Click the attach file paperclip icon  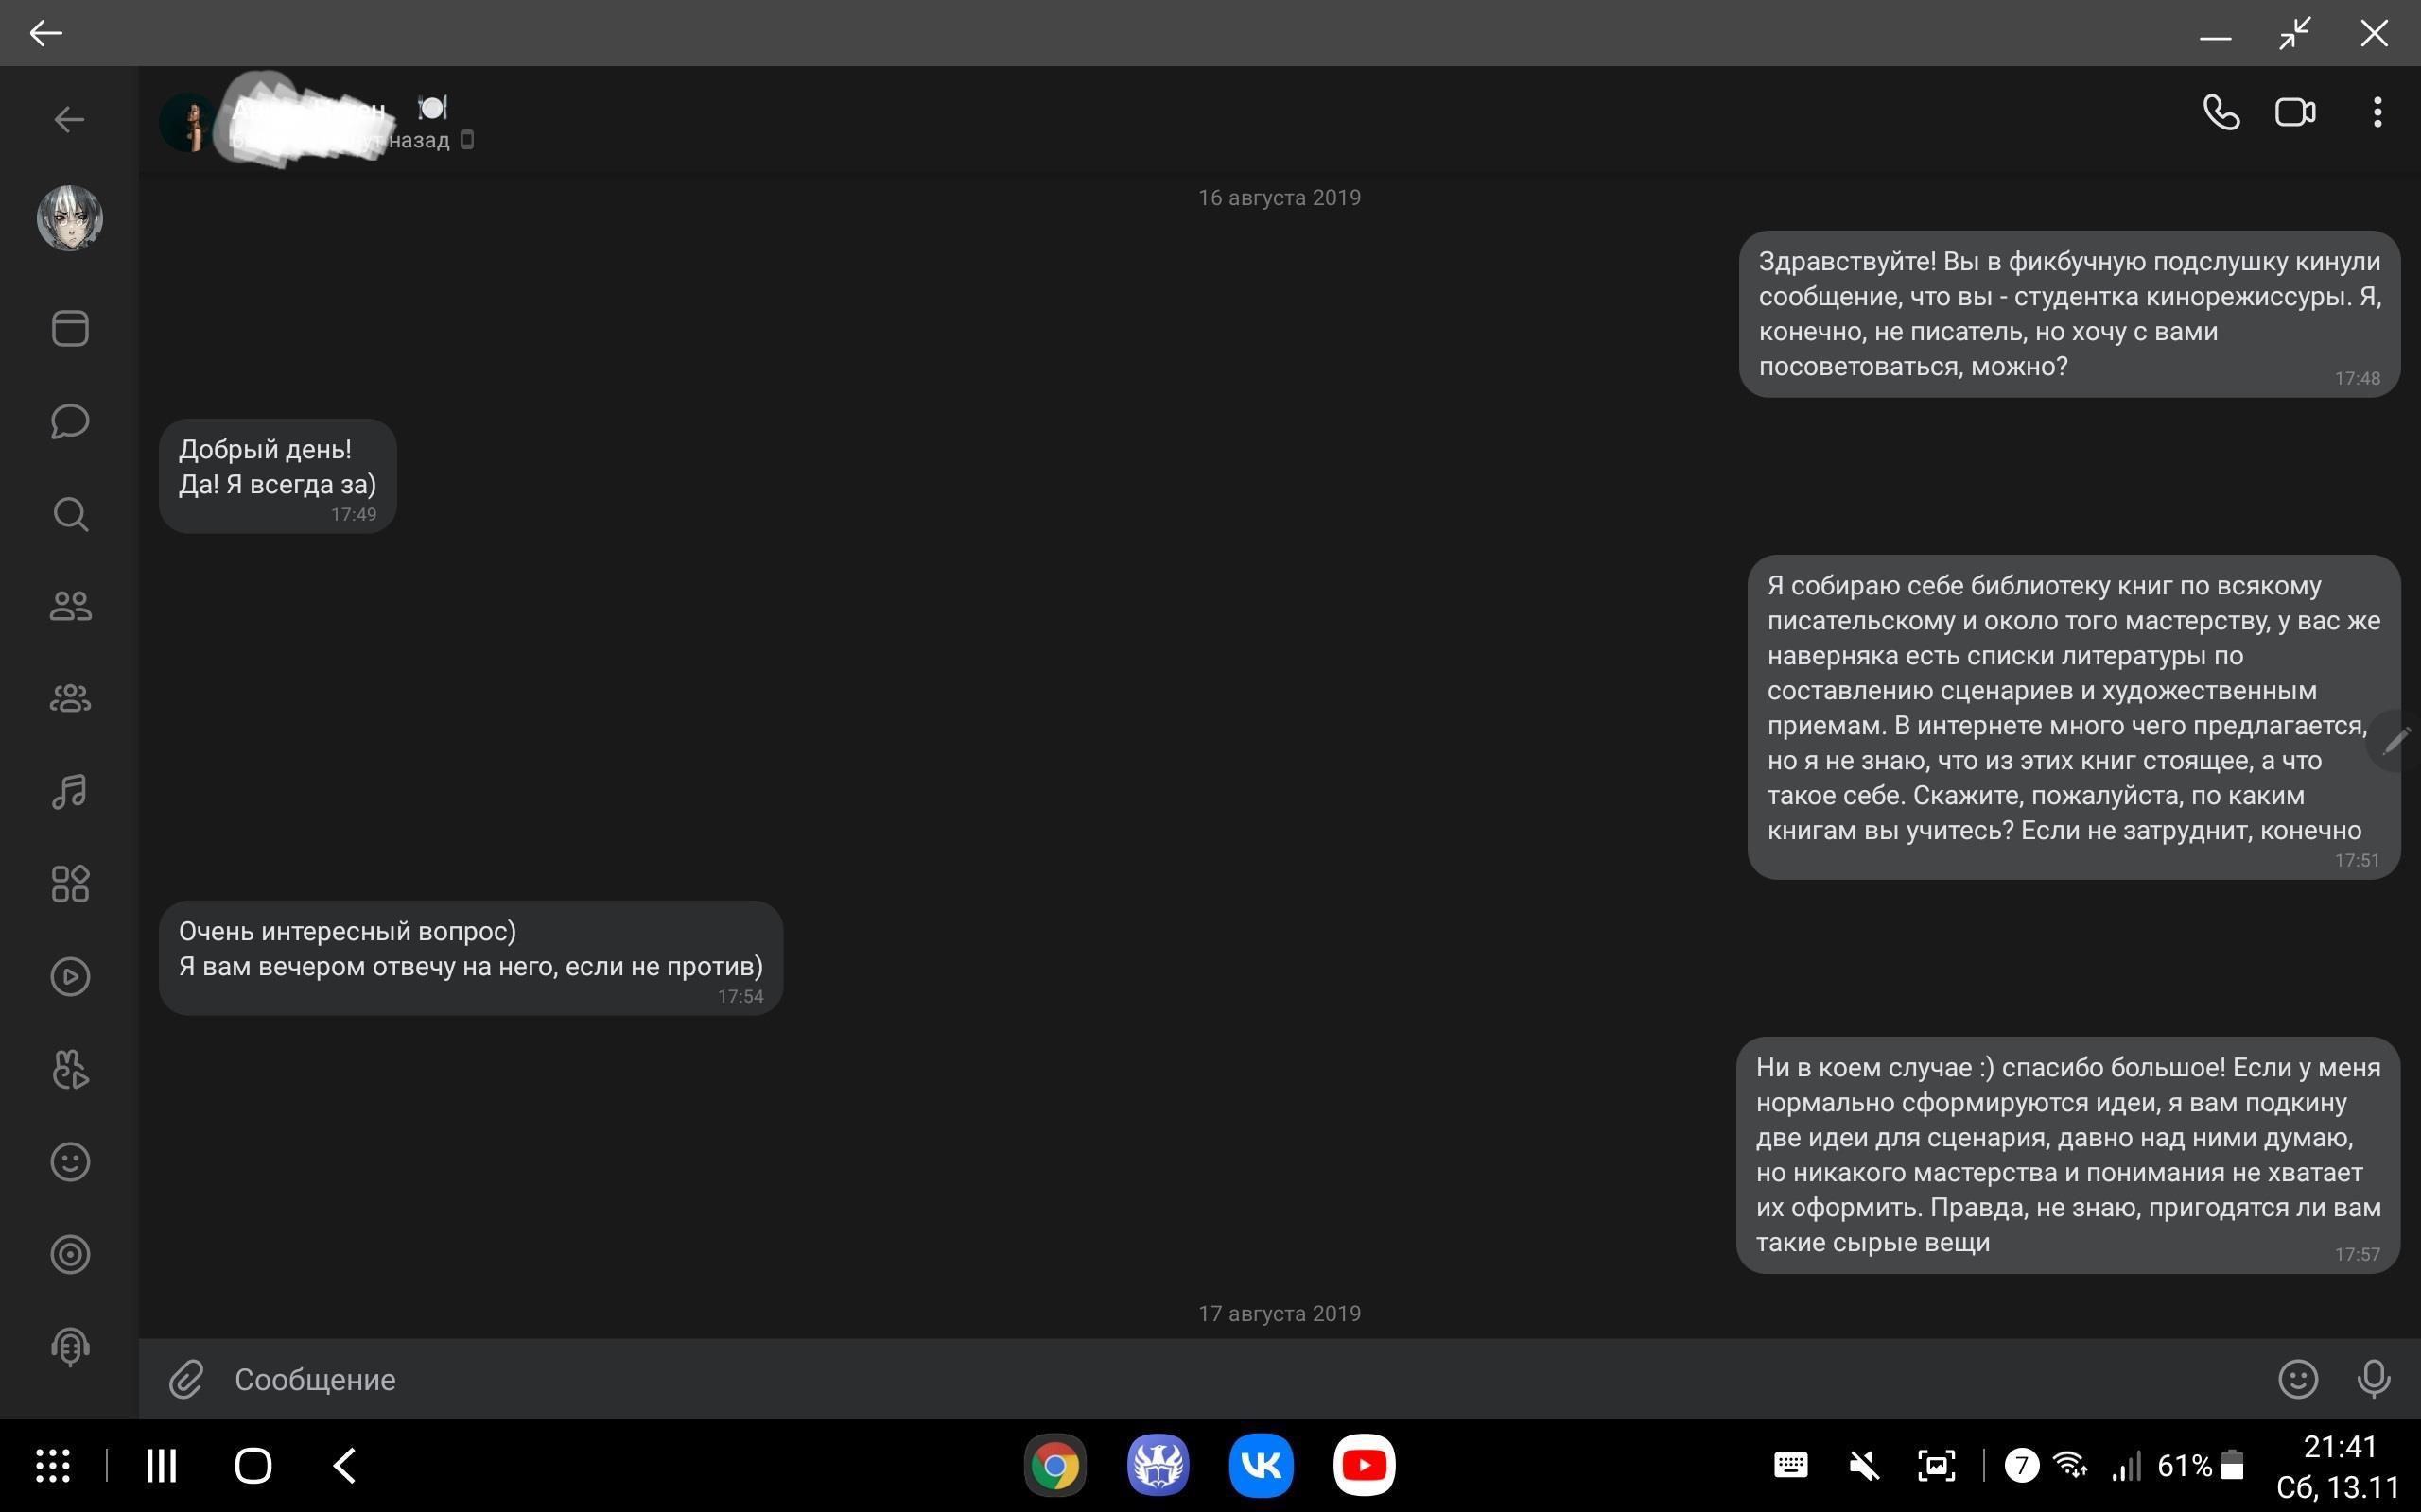coord(186,1379)
